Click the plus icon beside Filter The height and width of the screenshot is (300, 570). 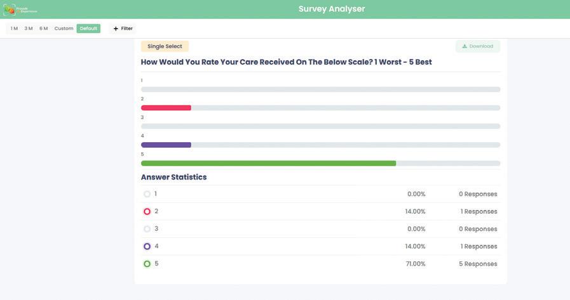pyautogui.click(x=116, y=29)
